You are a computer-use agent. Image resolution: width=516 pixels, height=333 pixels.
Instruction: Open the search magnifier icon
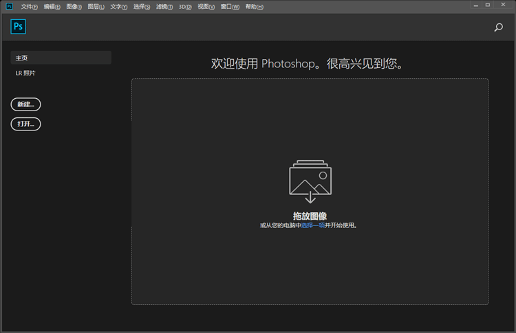499,27
